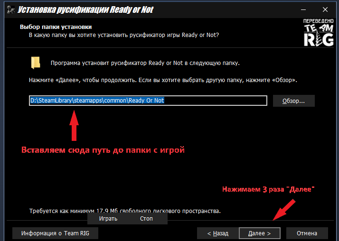Click the text 'Программа установит русификатор Ready or Not'
The image size is (339, 241).
click(117, 63)
